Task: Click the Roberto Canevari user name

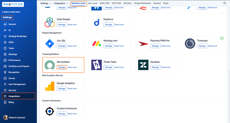Action: [17, 118]
